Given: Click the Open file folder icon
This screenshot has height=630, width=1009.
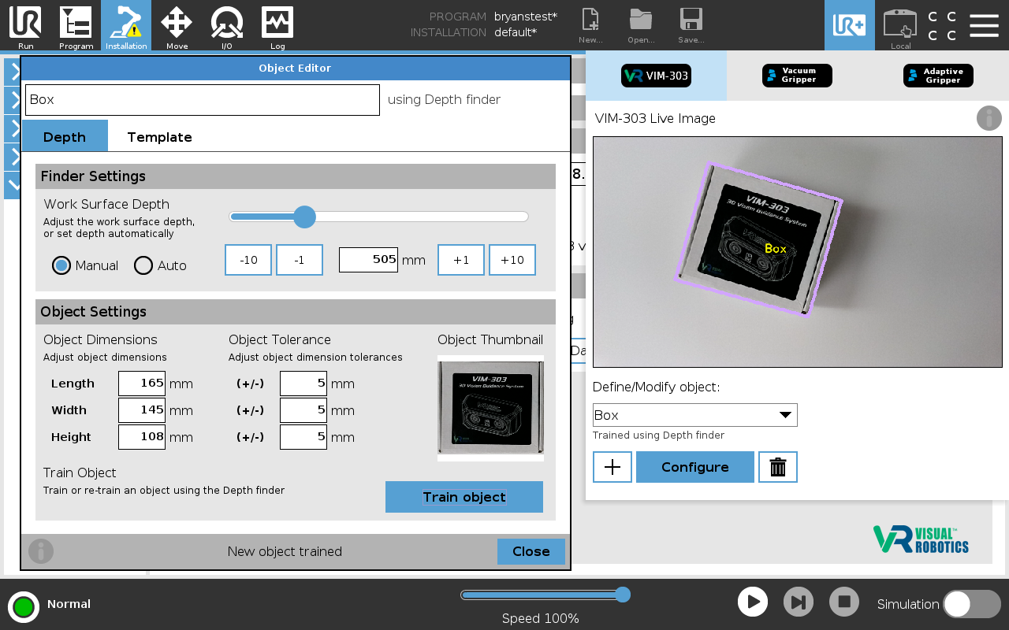Looking at the screenshot, I should (641, 26).
